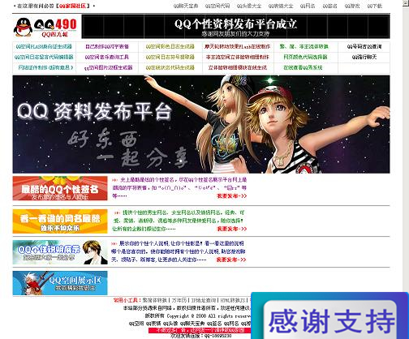Open QQ表情大全 in top navigation
Image resolution: width=409 pixels, height=339 pixels.
point(281,6)
